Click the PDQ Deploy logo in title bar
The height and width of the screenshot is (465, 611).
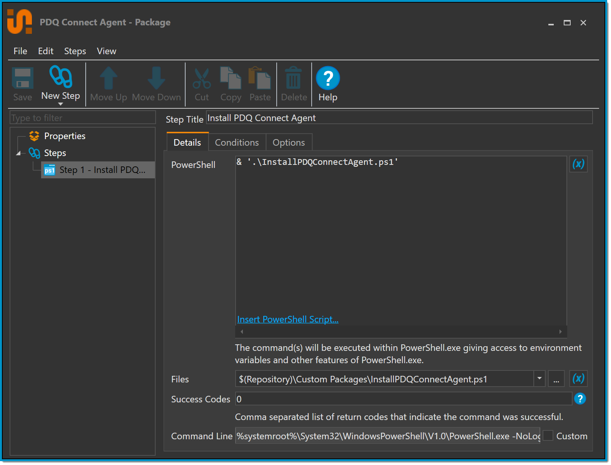(19, 22)
